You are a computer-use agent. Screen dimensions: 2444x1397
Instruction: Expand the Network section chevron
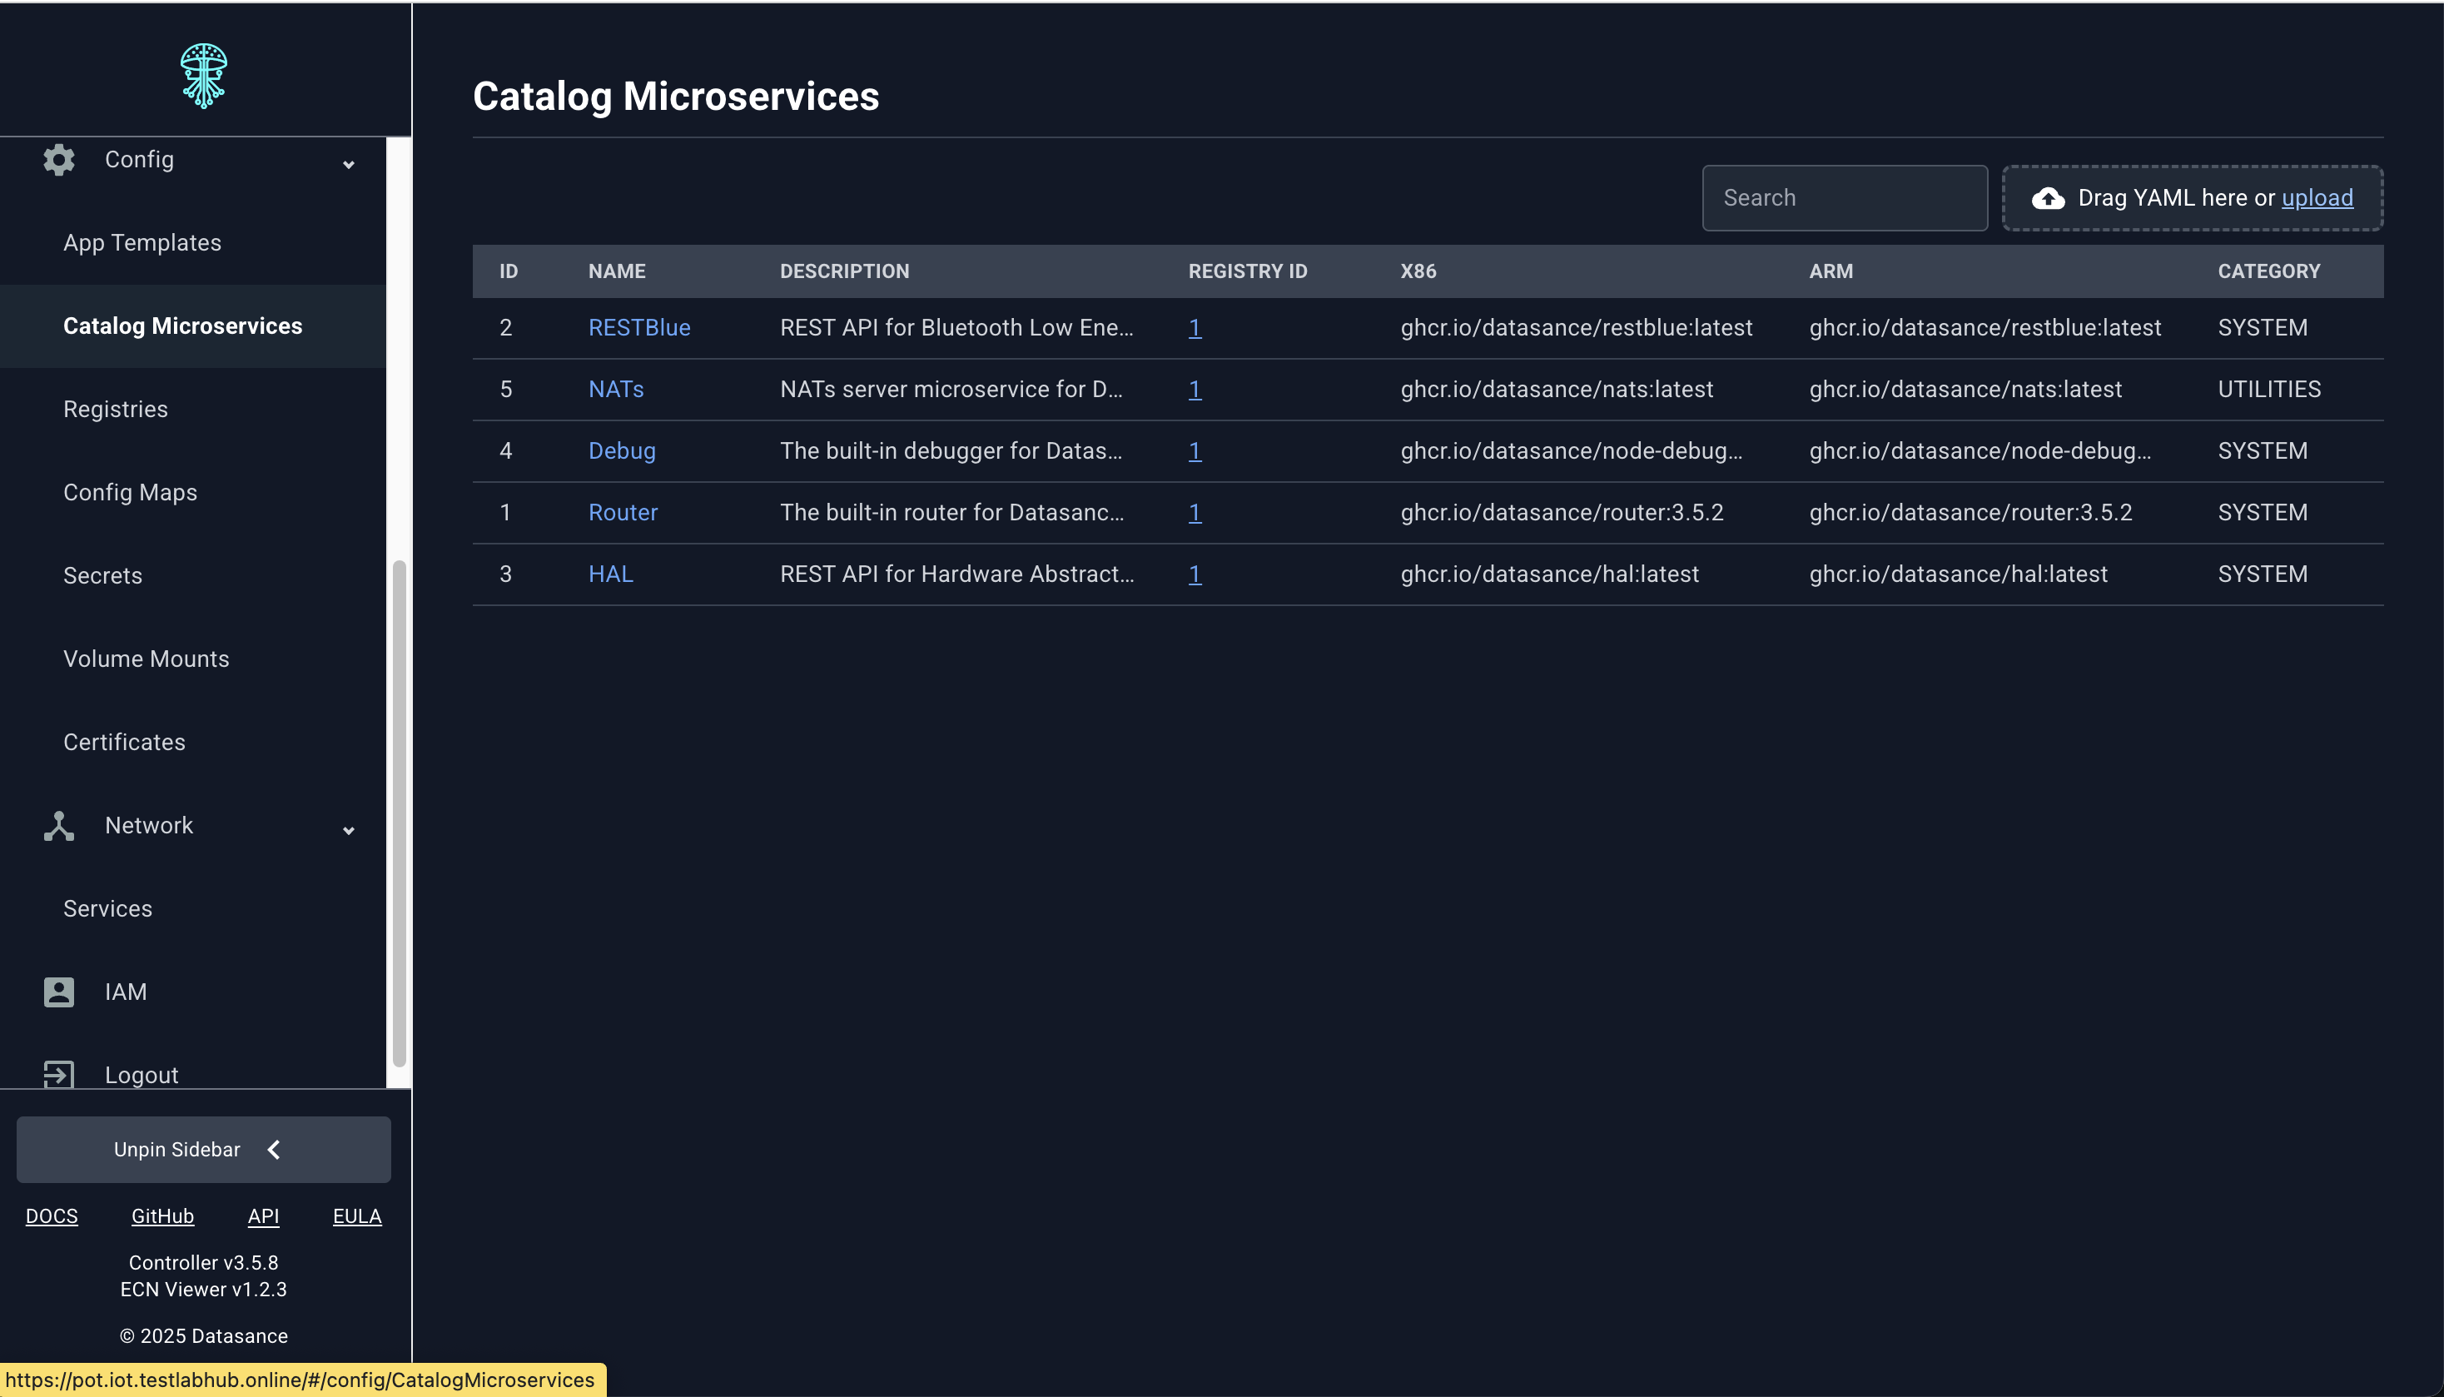tap(348, 830)
